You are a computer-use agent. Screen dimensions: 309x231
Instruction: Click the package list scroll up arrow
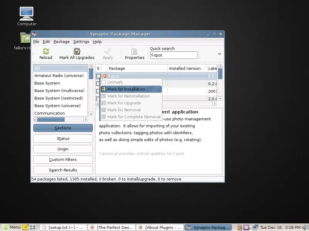pyautogui.click(x=220, y=66)
